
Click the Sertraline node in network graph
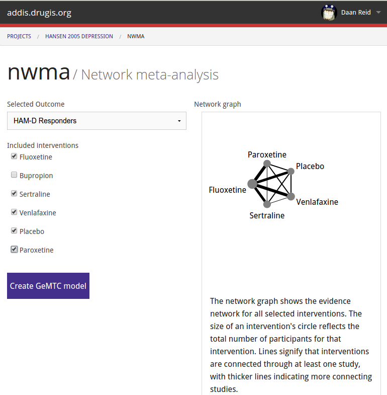pyautogui.click(x=267, y=204)
